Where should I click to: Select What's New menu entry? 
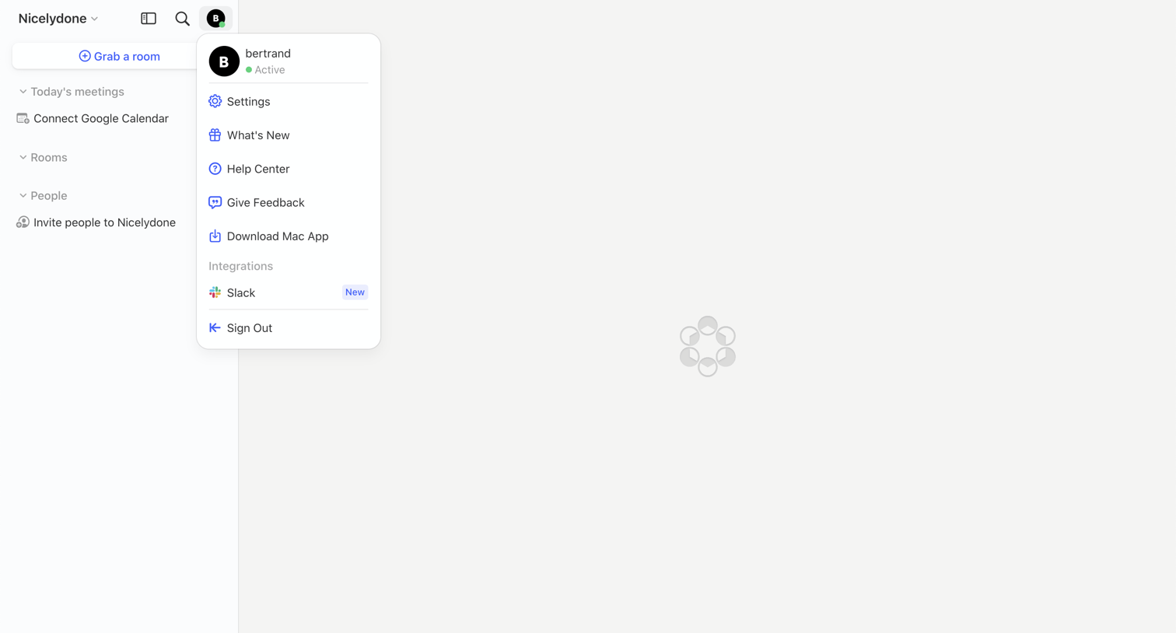click(x=289, y=135)
